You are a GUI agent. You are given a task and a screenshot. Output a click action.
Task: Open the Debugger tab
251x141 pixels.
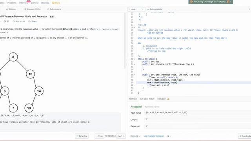click(x=162, y=99)
